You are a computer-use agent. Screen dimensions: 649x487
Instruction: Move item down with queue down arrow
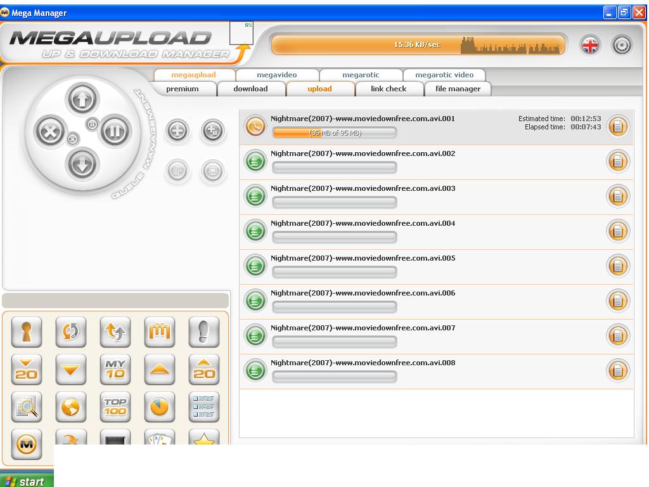click(x=82, y=164)
